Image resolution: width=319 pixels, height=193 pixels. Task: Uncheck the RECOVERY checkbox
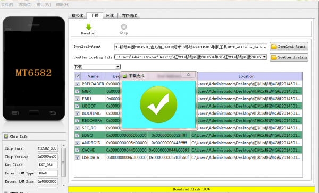77,120
